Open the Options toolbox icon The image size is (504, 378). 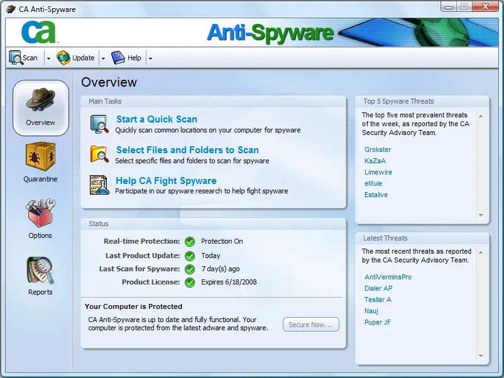click(40, 213)
